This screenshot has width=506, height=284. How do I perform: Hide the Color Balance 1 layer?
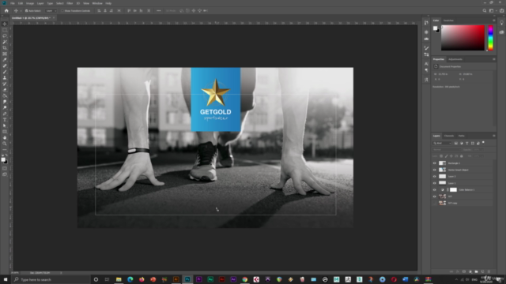(x=434, y=189)
